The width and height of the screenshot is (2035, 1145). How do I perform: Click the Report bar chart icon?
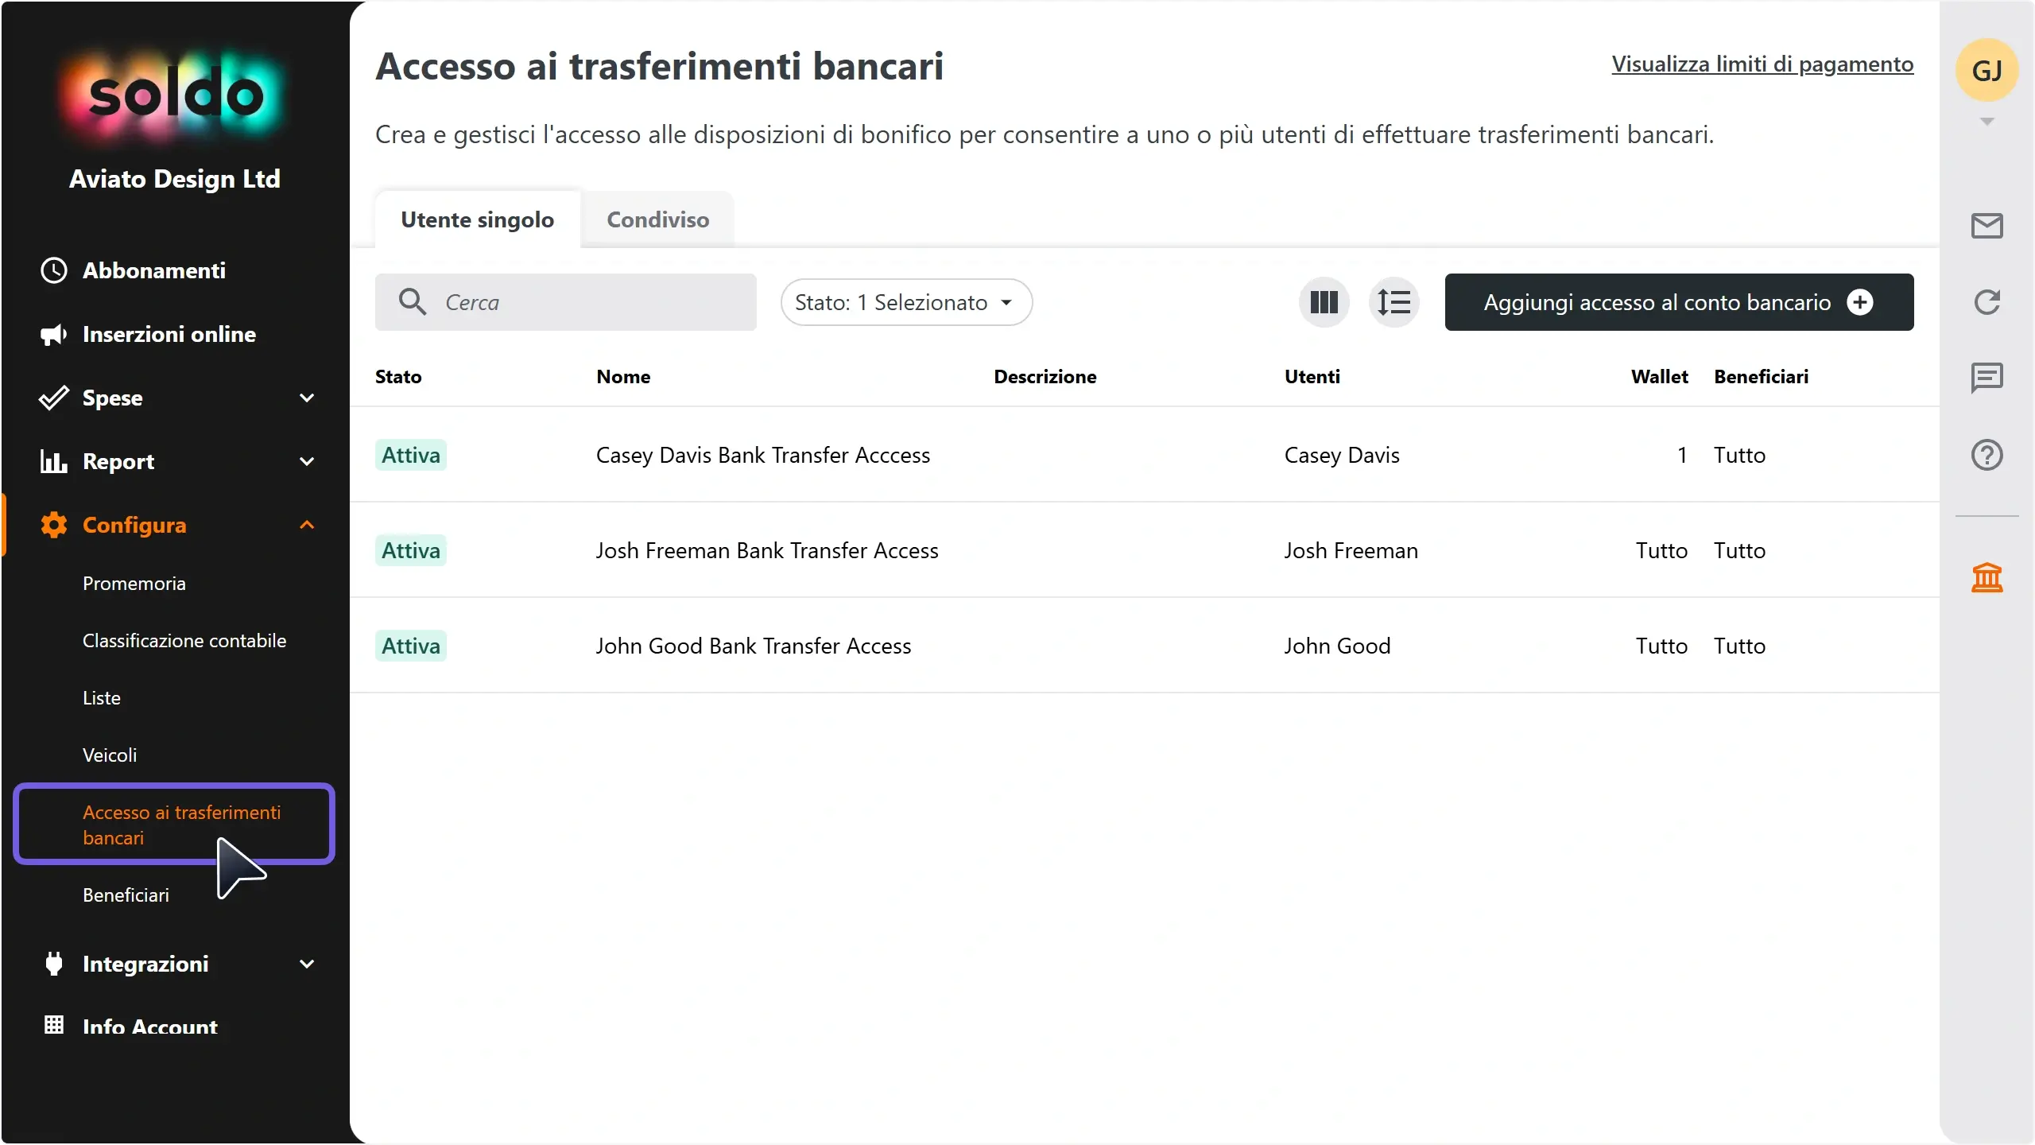click(53, 461)
